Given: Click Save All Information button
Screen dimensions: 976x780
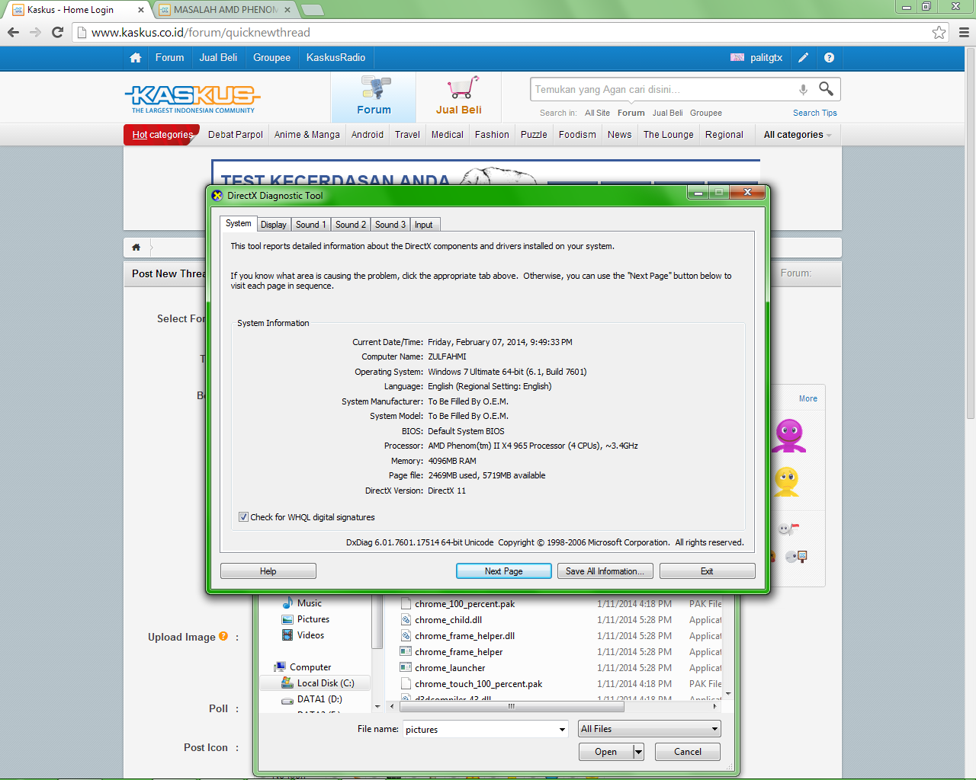Looking at the screenshot, I should pyautogui.click(x=605, y=571).
